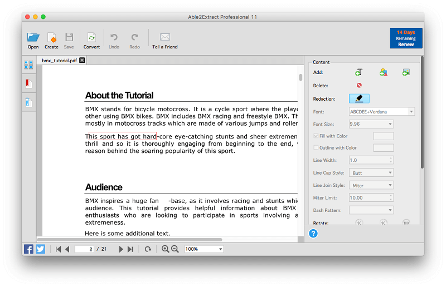
Task: Close the bmx_tutorial.pdf tab
Action: 82,60
